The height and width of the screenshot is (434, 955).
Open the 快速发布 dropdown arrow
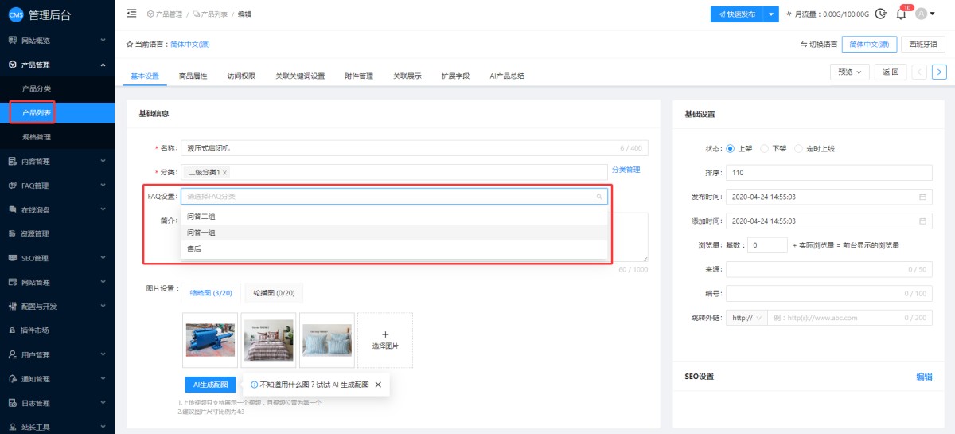771,14
